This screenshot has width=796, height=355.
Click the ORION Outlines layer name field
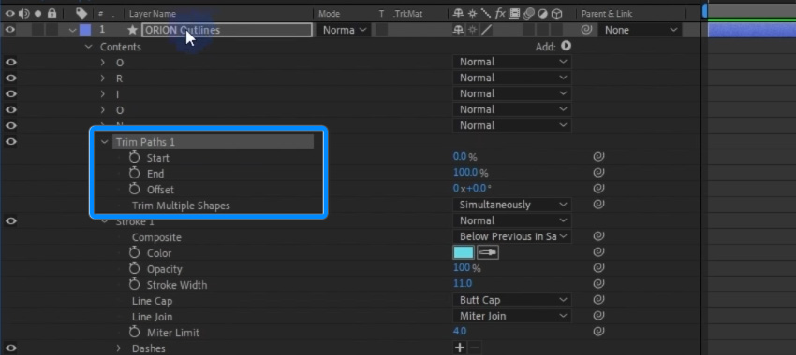click(227, 30)
